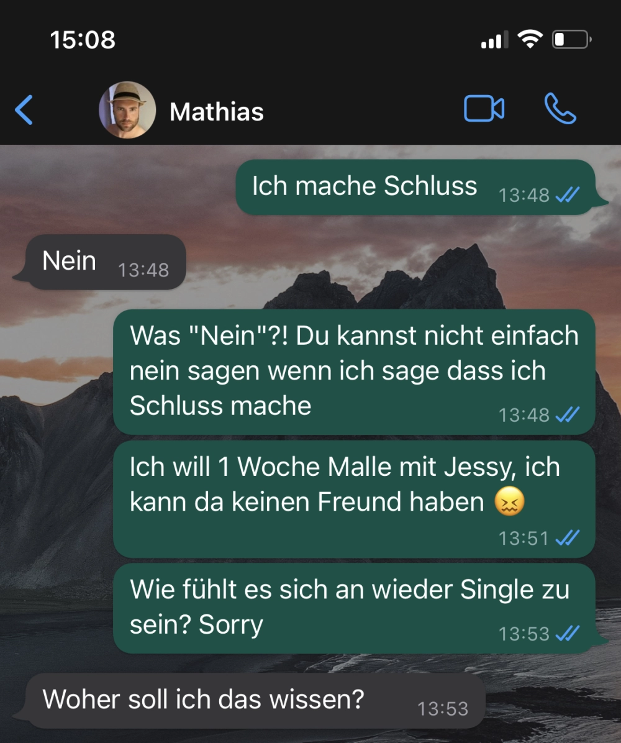Tap the 15:08 status bar clock

point(83,39)
